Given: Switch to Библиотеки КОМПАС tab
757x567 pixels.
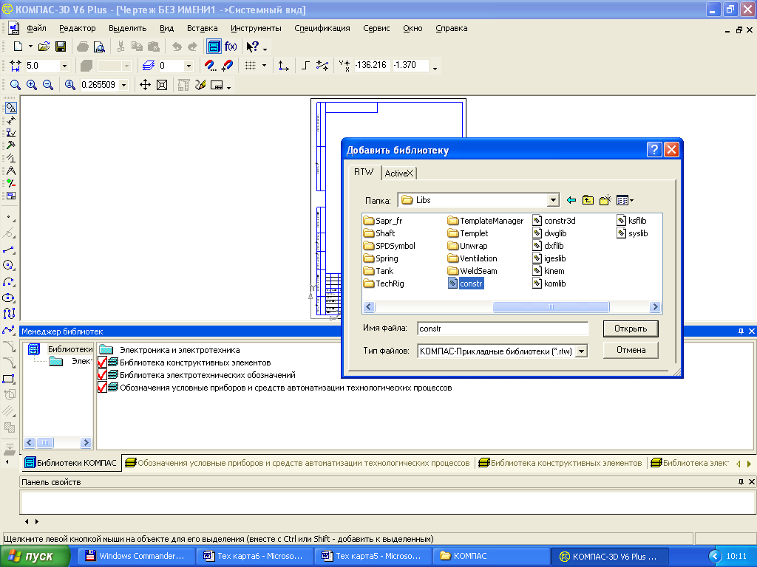Looking at the screenshot, I should (71, 463).
